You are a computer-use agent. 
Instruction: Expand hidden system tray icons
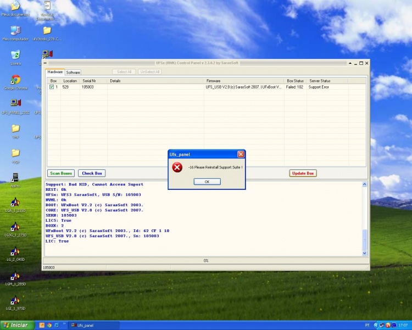376,325
